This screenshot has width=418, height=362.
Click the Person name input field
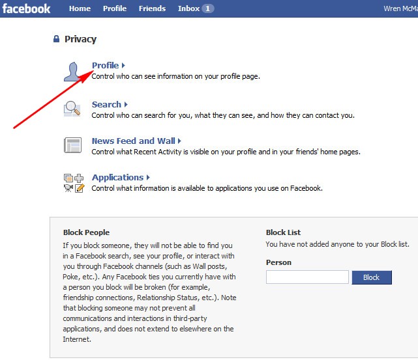coord(307,277)
